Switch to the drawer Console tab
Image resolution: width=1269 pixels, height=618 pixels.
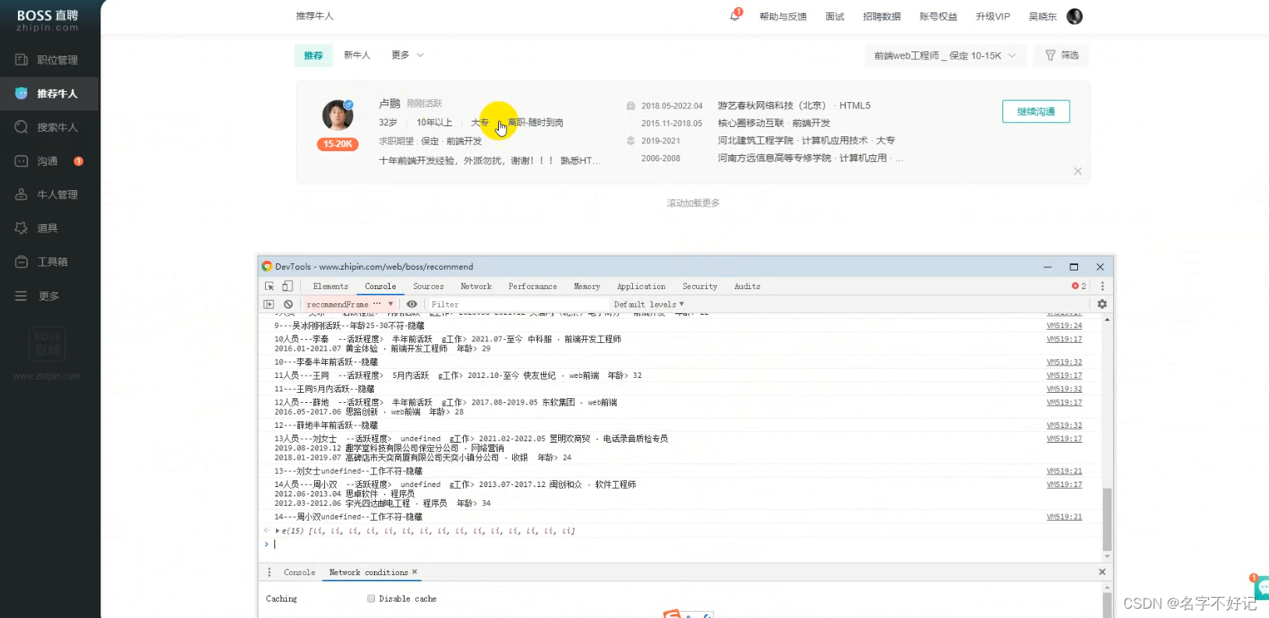click(299, 573)
